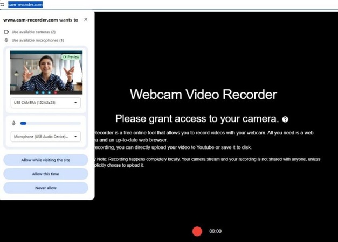This screenshot has height=242, width=338.
Task: Click 'Please grant access to your camera.' text
Action: click(x=197, y=119)
